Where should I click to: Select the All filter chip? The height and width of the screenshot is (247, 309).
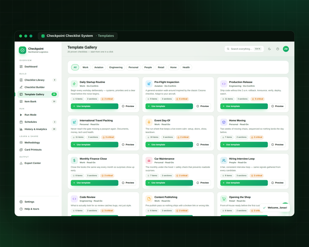75,68
